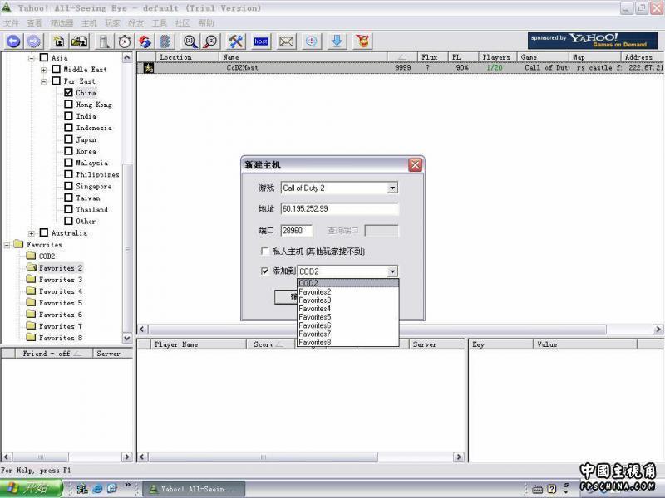Image resolution: width=665 pixels, height=498 pixels.
Task: Click the Favorites 5 folder icon
Action: pyautogui.click(x=31, y=302)
